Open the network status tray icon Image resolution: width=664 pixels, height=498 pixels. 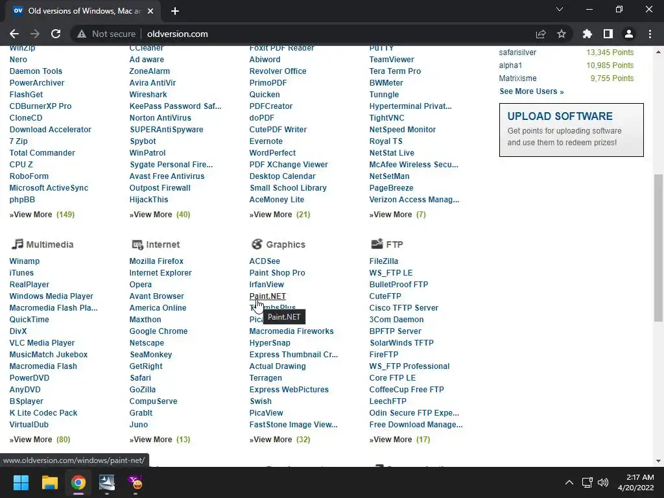coord(587,482)
